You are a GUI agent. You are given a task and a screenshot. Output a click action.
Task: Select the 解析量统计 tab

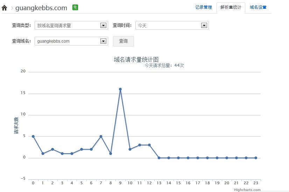[231, 7]
